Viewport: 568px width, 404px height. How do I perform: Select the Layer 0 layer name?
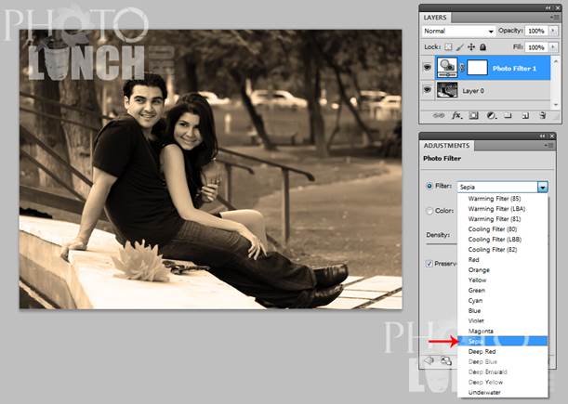click(x=473, y=91)
